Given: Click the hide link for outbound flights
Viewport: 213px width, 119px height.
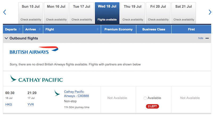Looking at the screenshot, I should point(201,38).
